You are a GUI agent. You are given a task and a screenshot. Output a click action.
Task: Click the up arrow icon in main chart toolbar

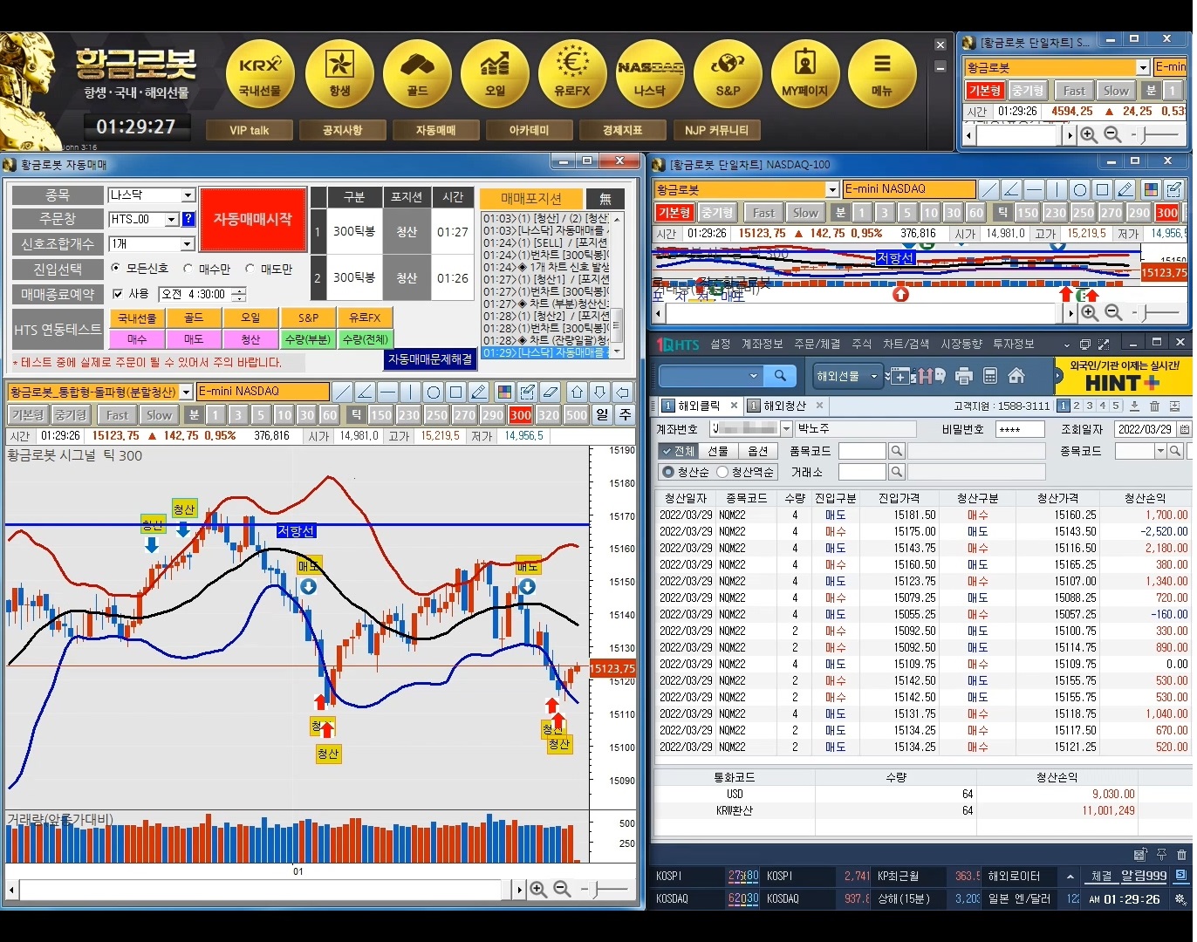577,392
